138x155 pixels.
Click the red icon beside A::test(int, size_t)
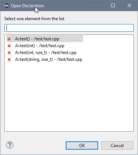[9, 53]
